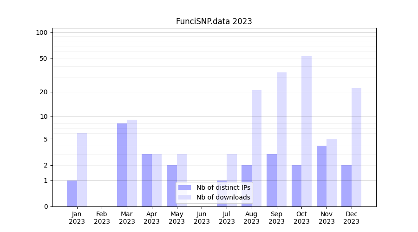Click the Feb 2023 x-axis label
The image size is (418, 232).
click(x=102, y=218)
